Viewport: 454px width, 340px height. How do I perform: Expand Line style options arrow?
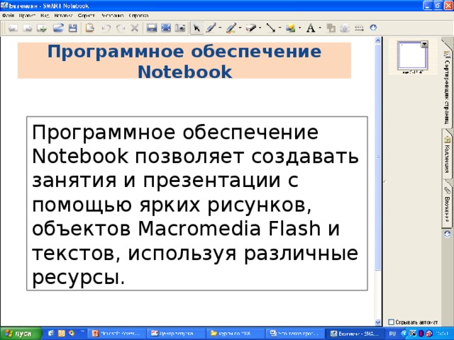coord(279,28)
